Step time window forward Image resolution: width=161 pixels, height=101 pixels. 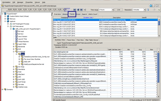(81, 10)
